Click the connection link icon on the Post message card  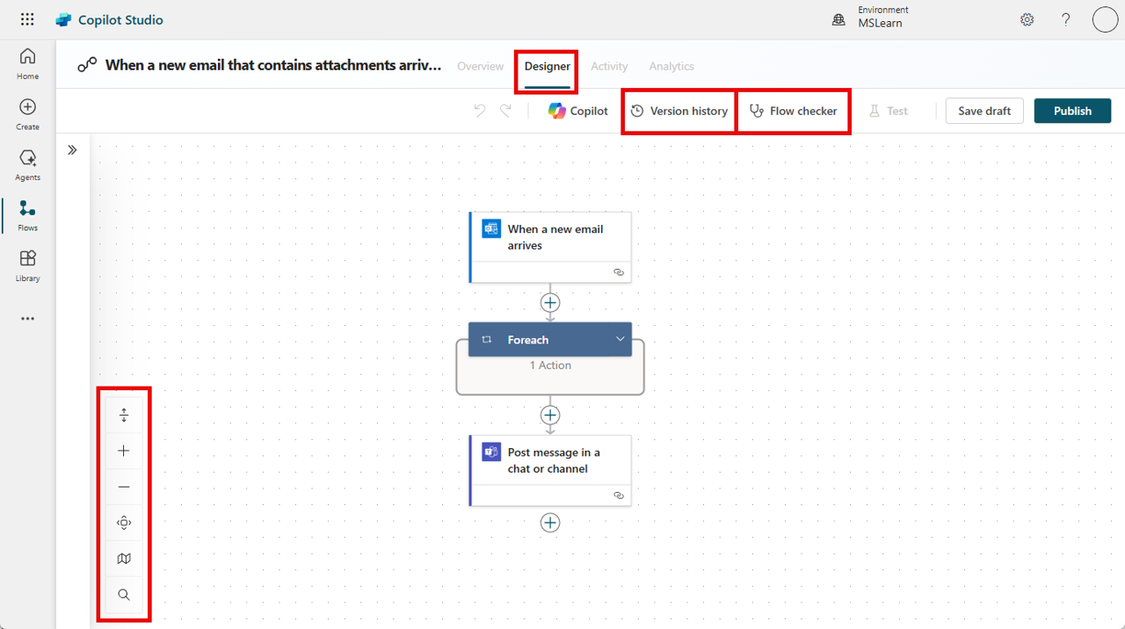[x=619, y=495]
